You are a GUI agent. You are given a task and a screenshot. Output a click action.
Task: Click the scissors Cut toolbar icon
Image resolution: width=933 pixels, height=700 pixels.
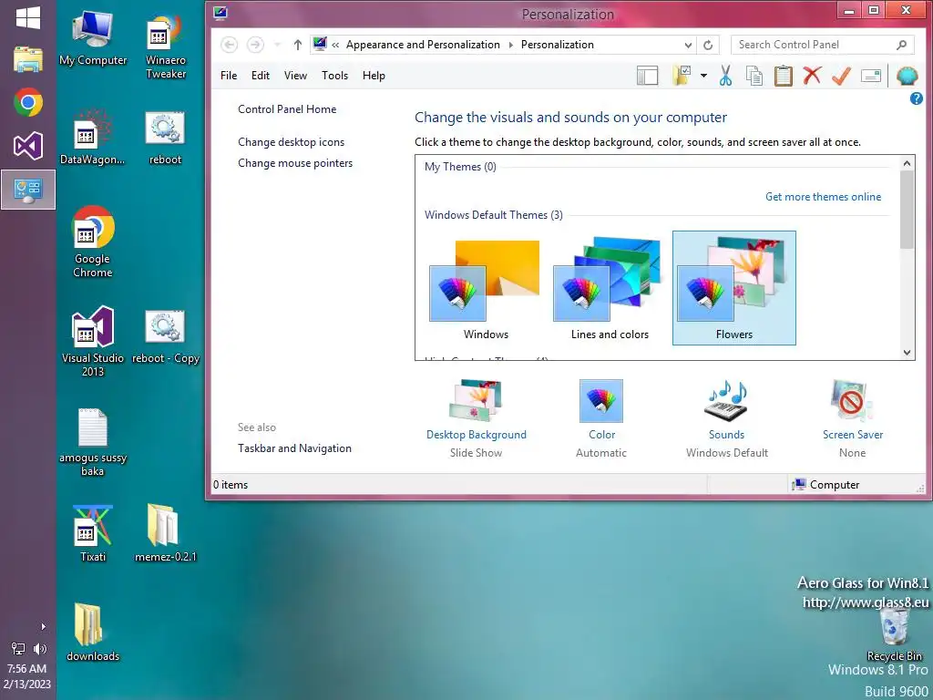pos(725,76)
